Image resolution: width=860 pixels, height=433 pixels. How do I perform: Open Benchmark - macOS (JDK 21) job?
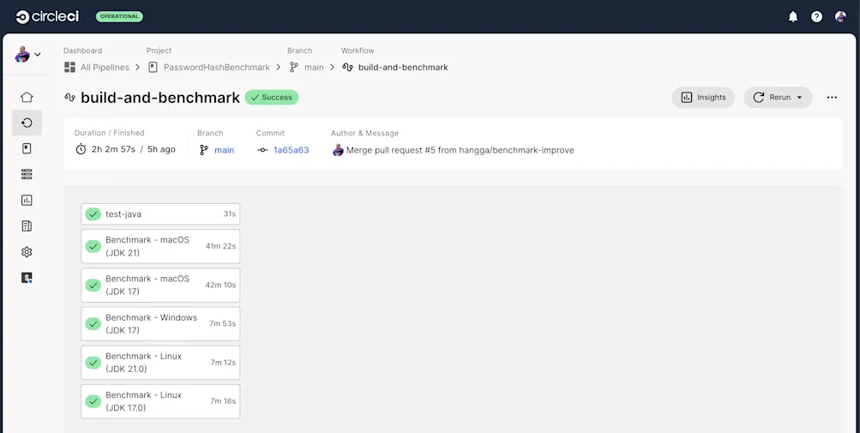coord(160,246)
